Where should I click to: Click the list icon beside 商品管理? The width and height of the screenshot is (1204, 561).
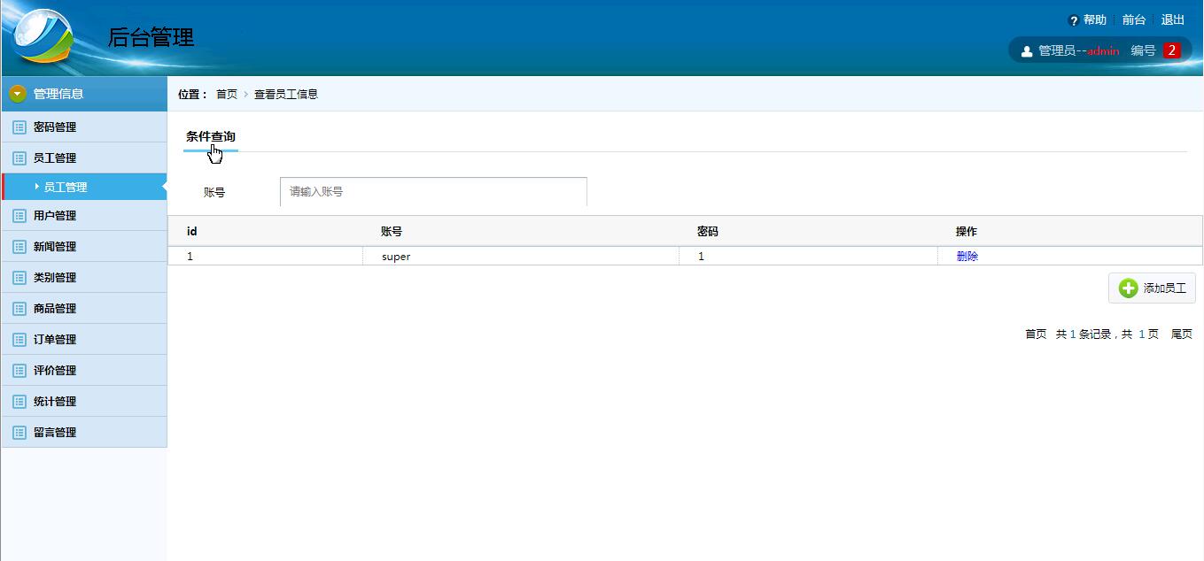(x=19, y=309)
